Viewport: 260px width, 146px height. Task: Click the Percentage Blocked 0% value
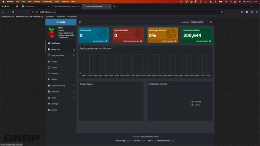click(x=152, y=35)
